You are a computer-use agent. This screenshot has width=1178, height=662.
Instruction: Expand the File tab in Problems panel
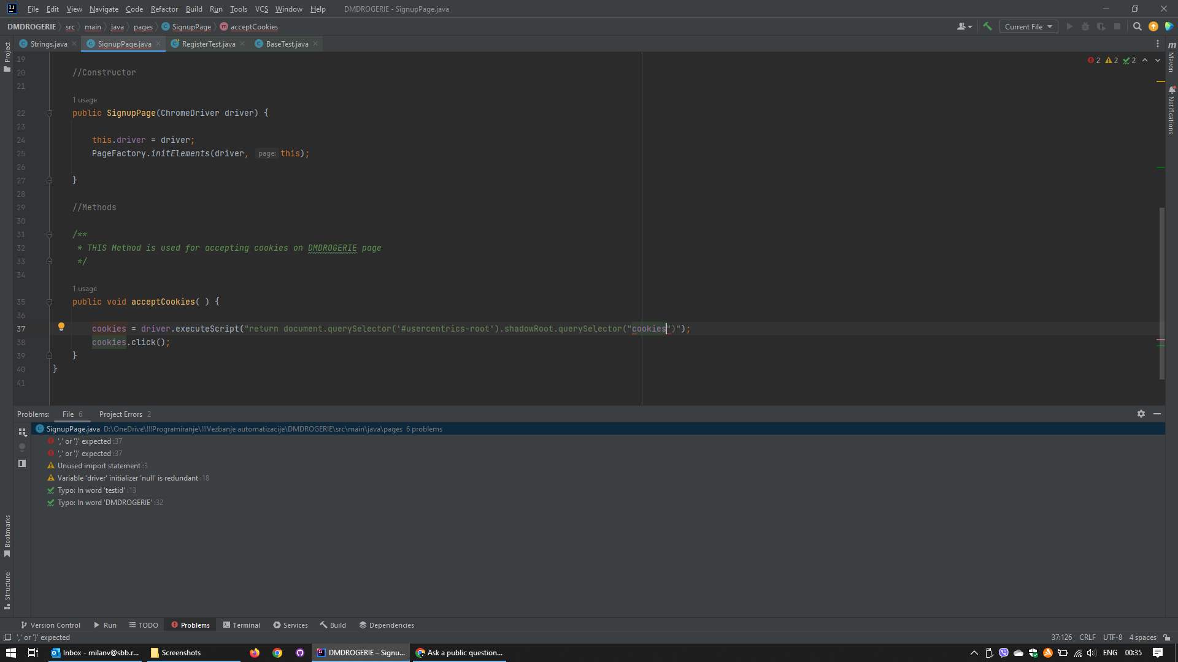point(67,414)
